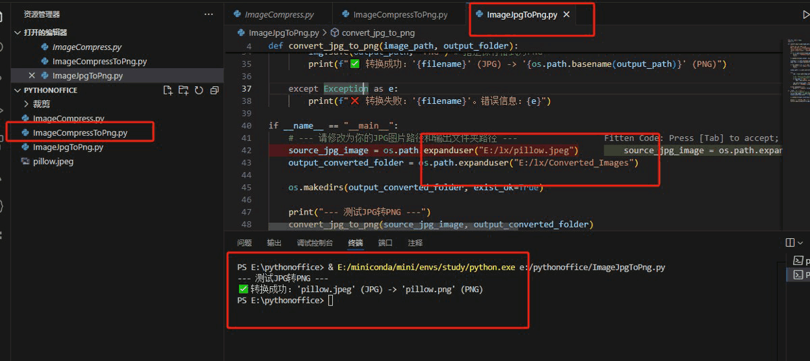
Task: Click the split terminal icon
Action: pyautogui.click(x=790, y=243)
